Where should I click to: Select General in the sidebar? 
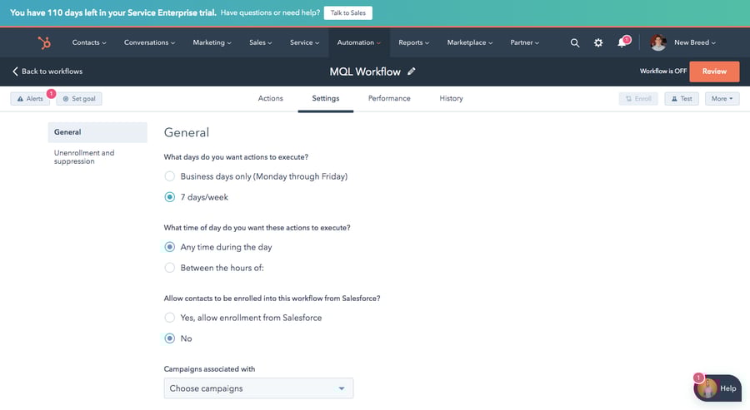tap(97, 132)
